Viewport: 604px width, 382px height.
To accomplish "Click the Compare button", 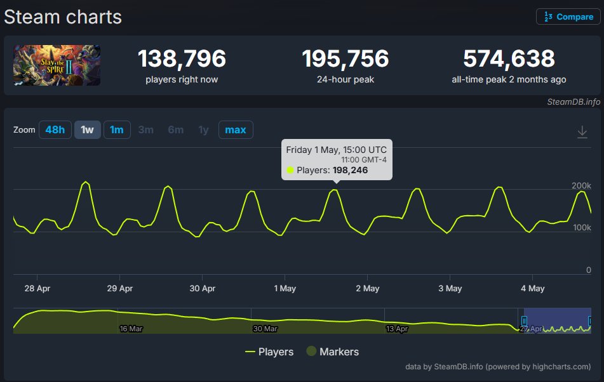I will (x=568, y=16).
